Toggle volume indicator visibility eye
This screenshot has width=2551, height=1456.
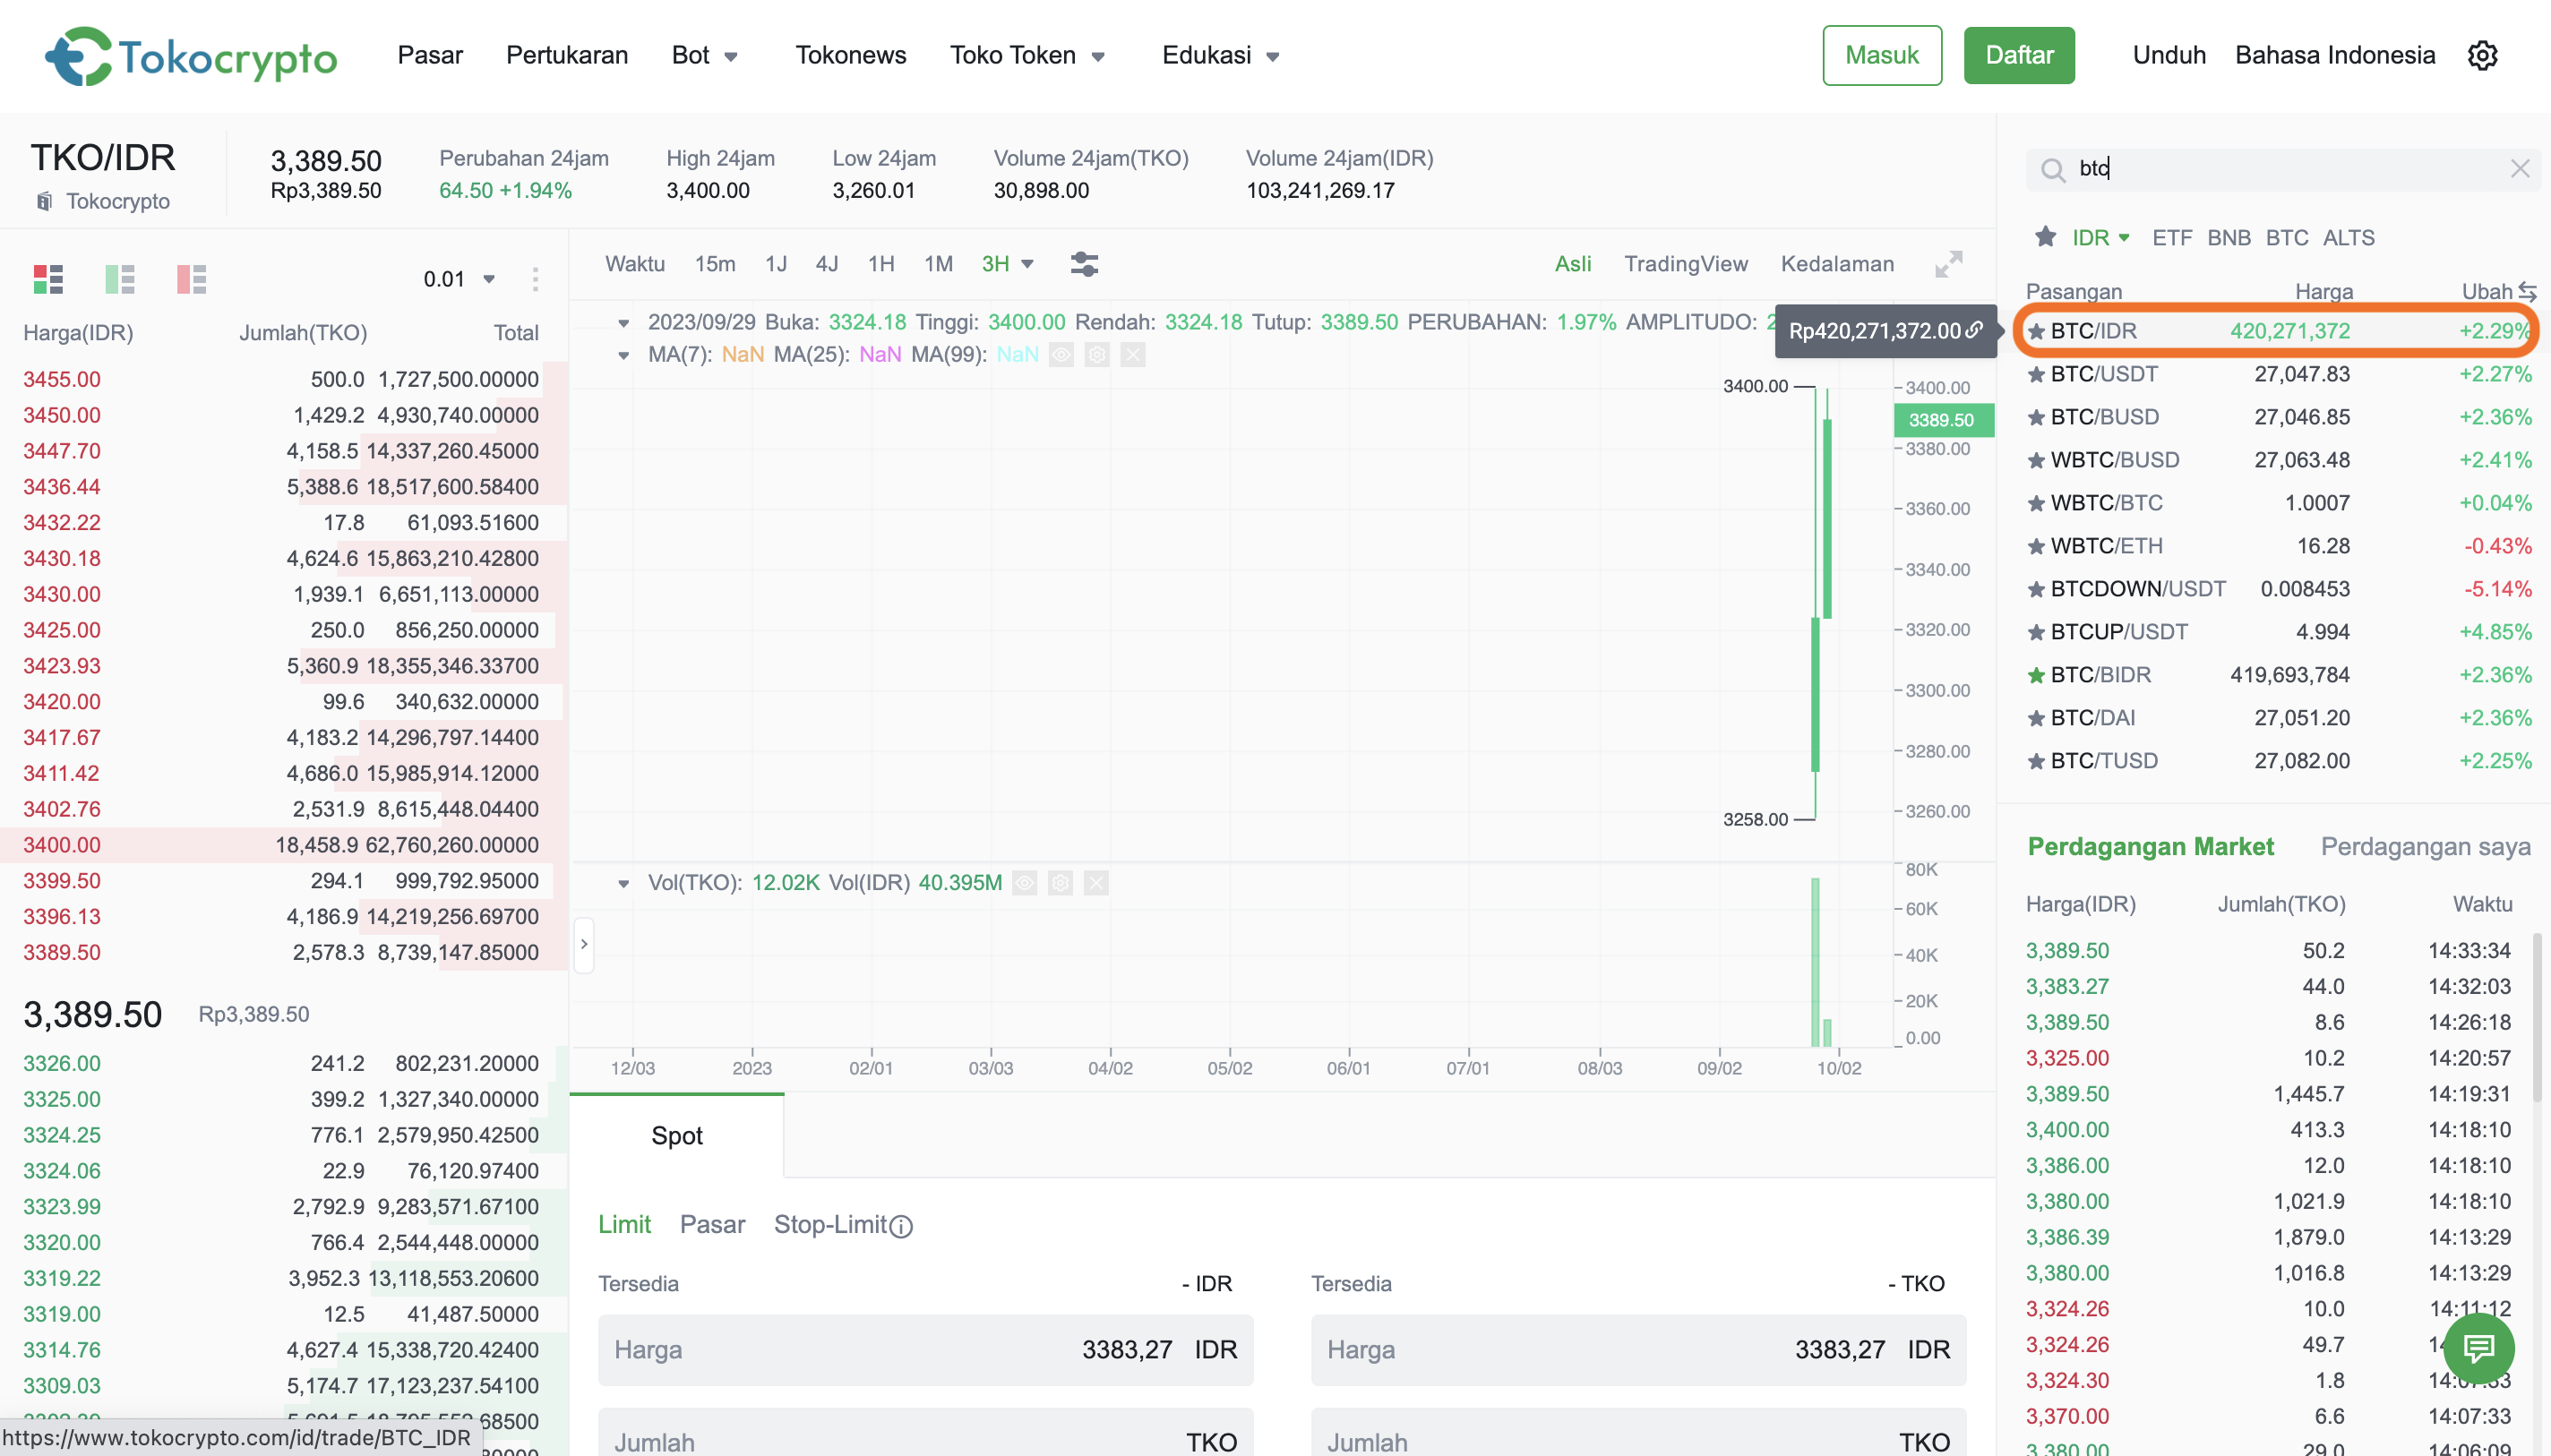(x=1025, y=883)
